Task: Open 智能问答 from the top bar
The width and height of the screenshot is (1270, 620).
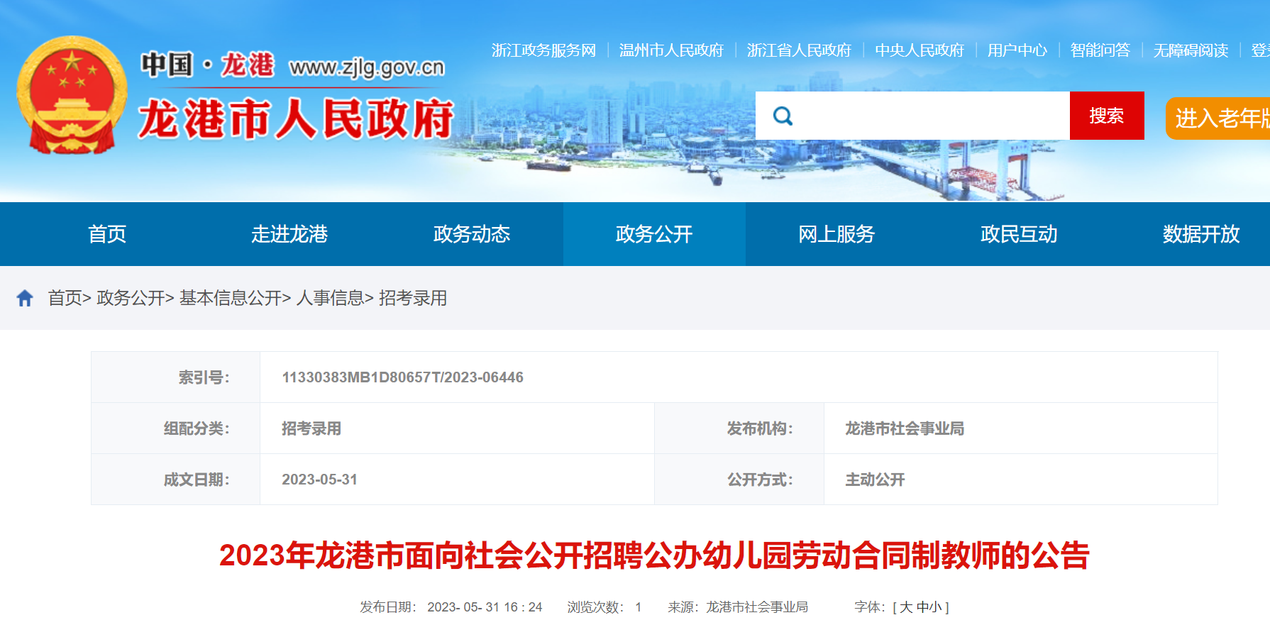Action: [x=1100, y=50]
